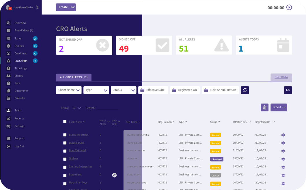Pick a Registered On date filter
Screen dimensions: 306x190
(185, 90)
